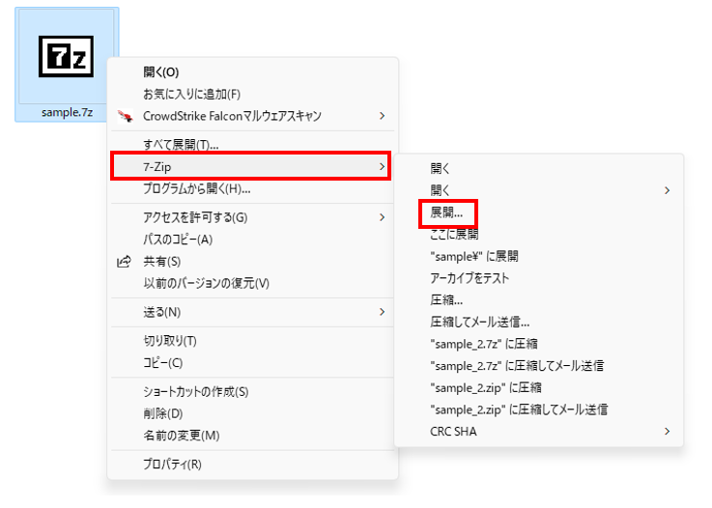Select the sample.7z archive file icon

(x=67, y=56)
